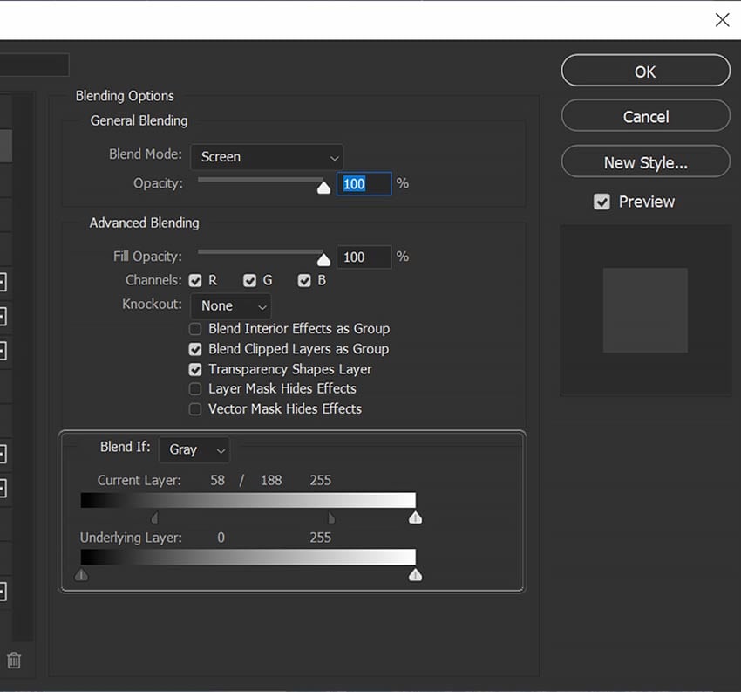Image resolution: width=741 pixels, height=692 pixels.
Task: Enable Blend Interior Effects as Group
Action: [195, 329]
